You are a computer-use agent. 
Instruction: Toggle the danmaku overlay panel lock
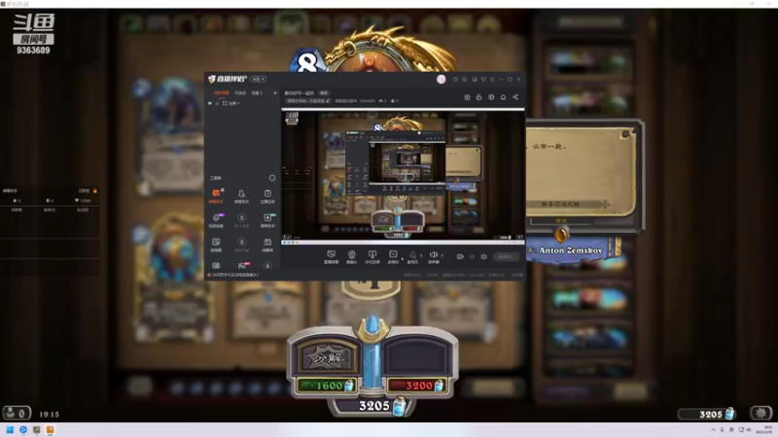point(95,190)
